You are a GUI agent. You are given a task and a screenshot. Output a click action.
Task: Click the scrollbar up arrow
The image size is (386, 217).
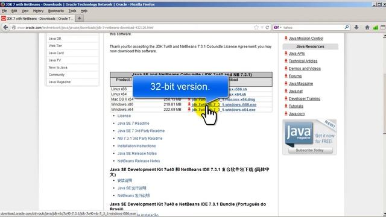tap(384, 36)
